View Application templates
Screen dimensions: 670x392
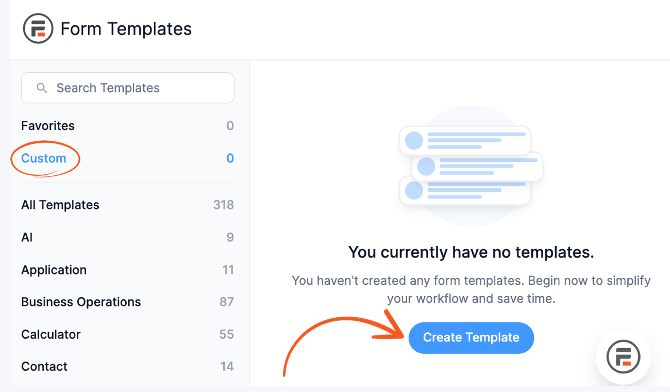pyautogui.click(x=54, y=270)
